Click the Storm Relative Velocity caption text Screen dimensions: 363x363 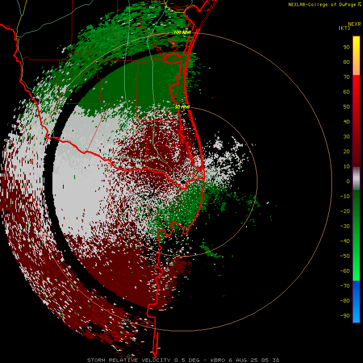(183, 360)
